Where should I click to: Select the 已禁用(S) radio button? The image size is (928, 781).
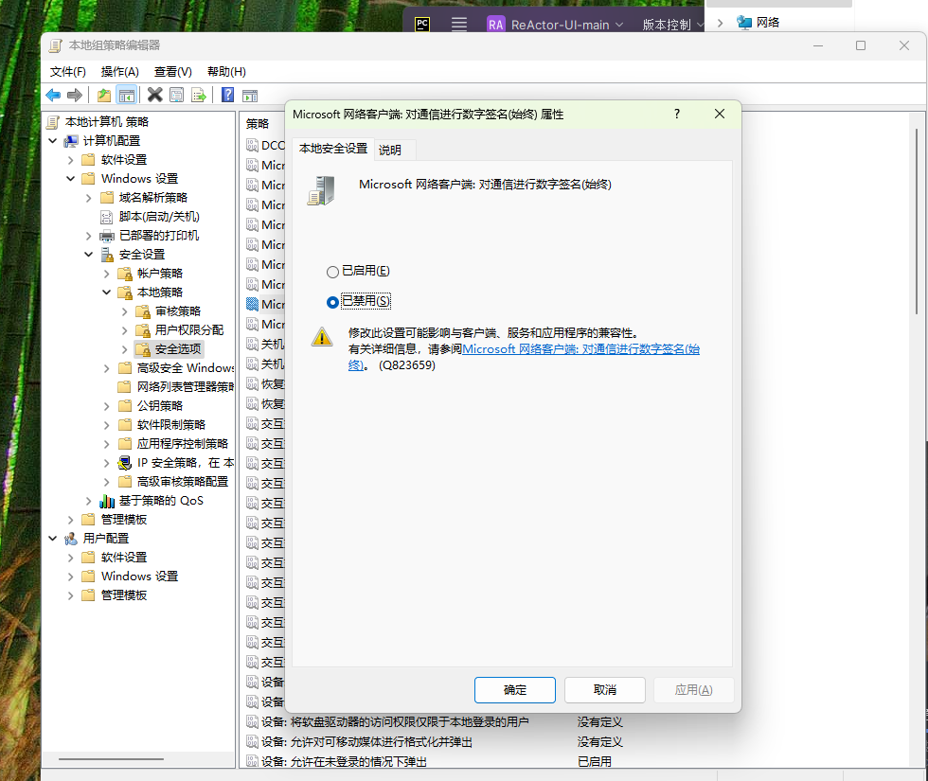click(332, 302)
